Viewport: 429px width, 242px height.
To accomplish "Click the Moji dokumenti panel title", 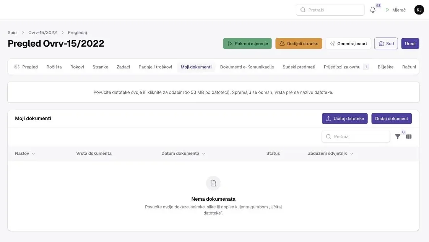I will point(33,119).
